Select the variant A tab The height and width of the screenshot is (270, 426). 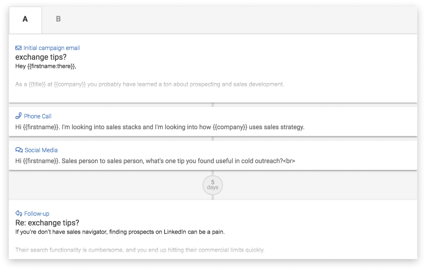tap(25, 19)
